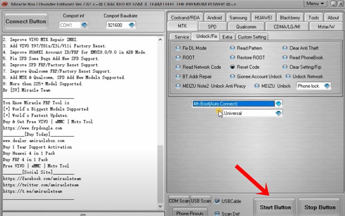345x216 pixels.
Task: Click the Start Button
Action: (x=274, y=207)
